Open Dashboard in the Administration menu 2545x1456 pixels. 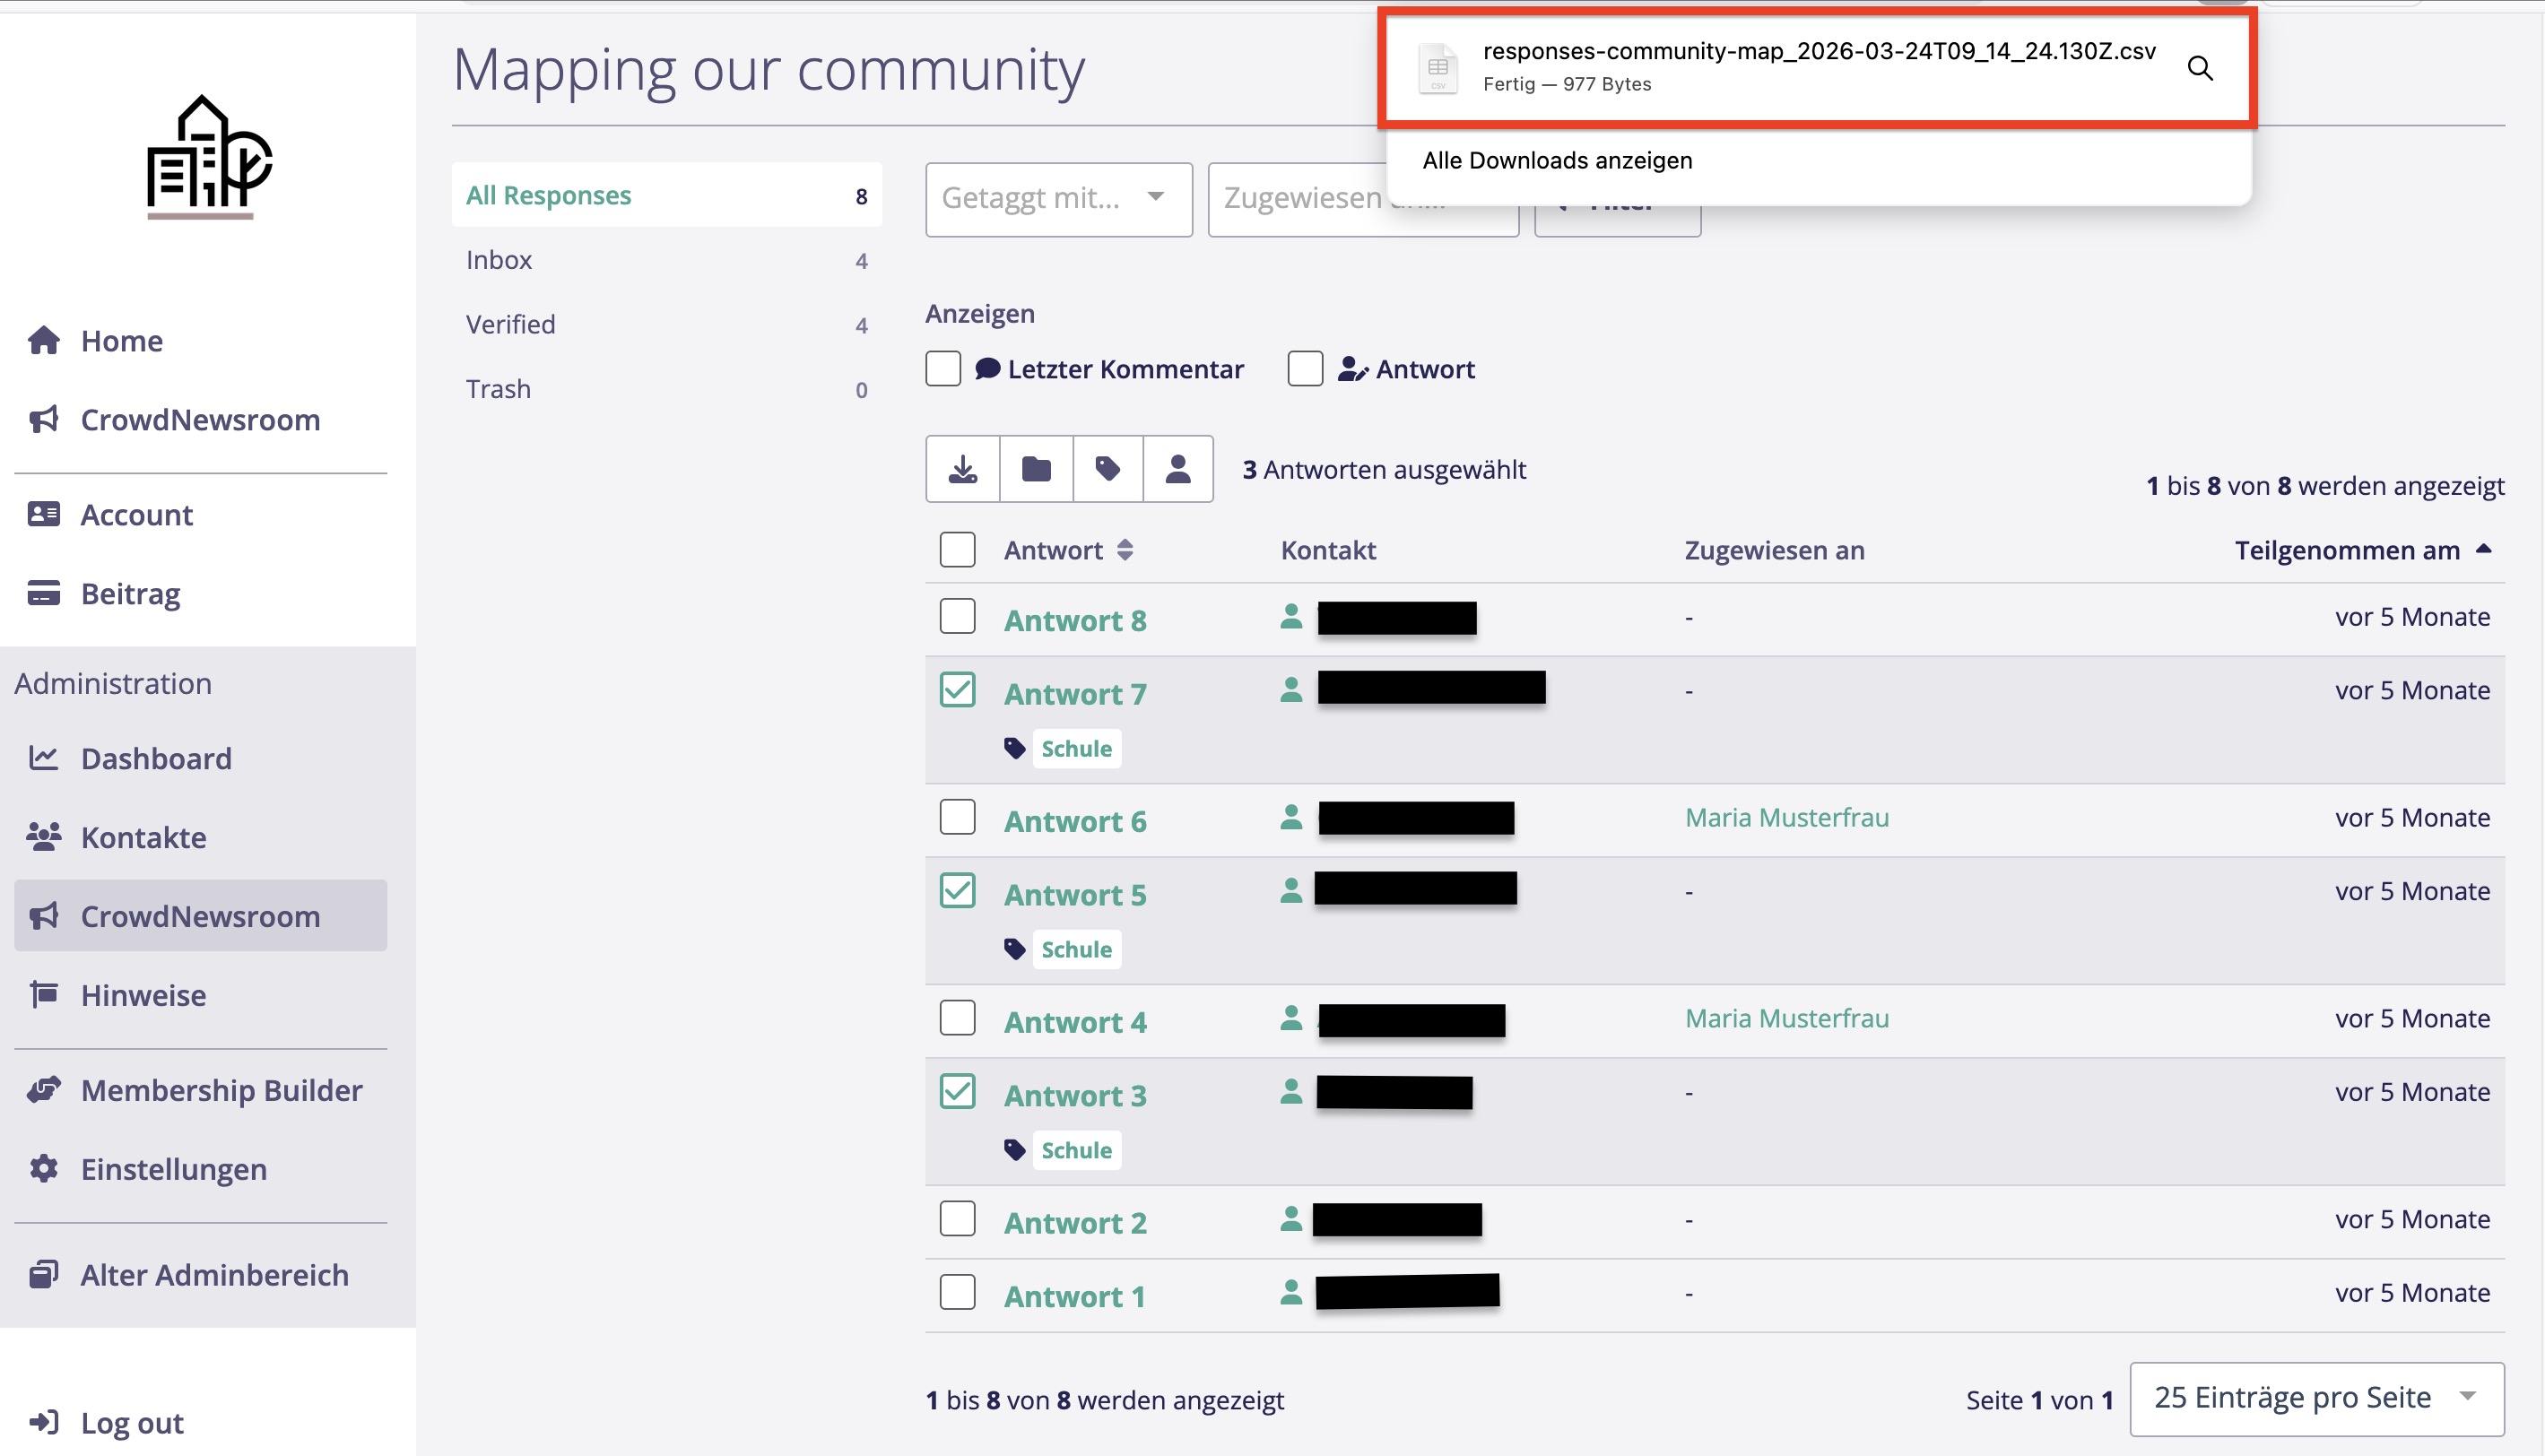[x=156, y=758]
